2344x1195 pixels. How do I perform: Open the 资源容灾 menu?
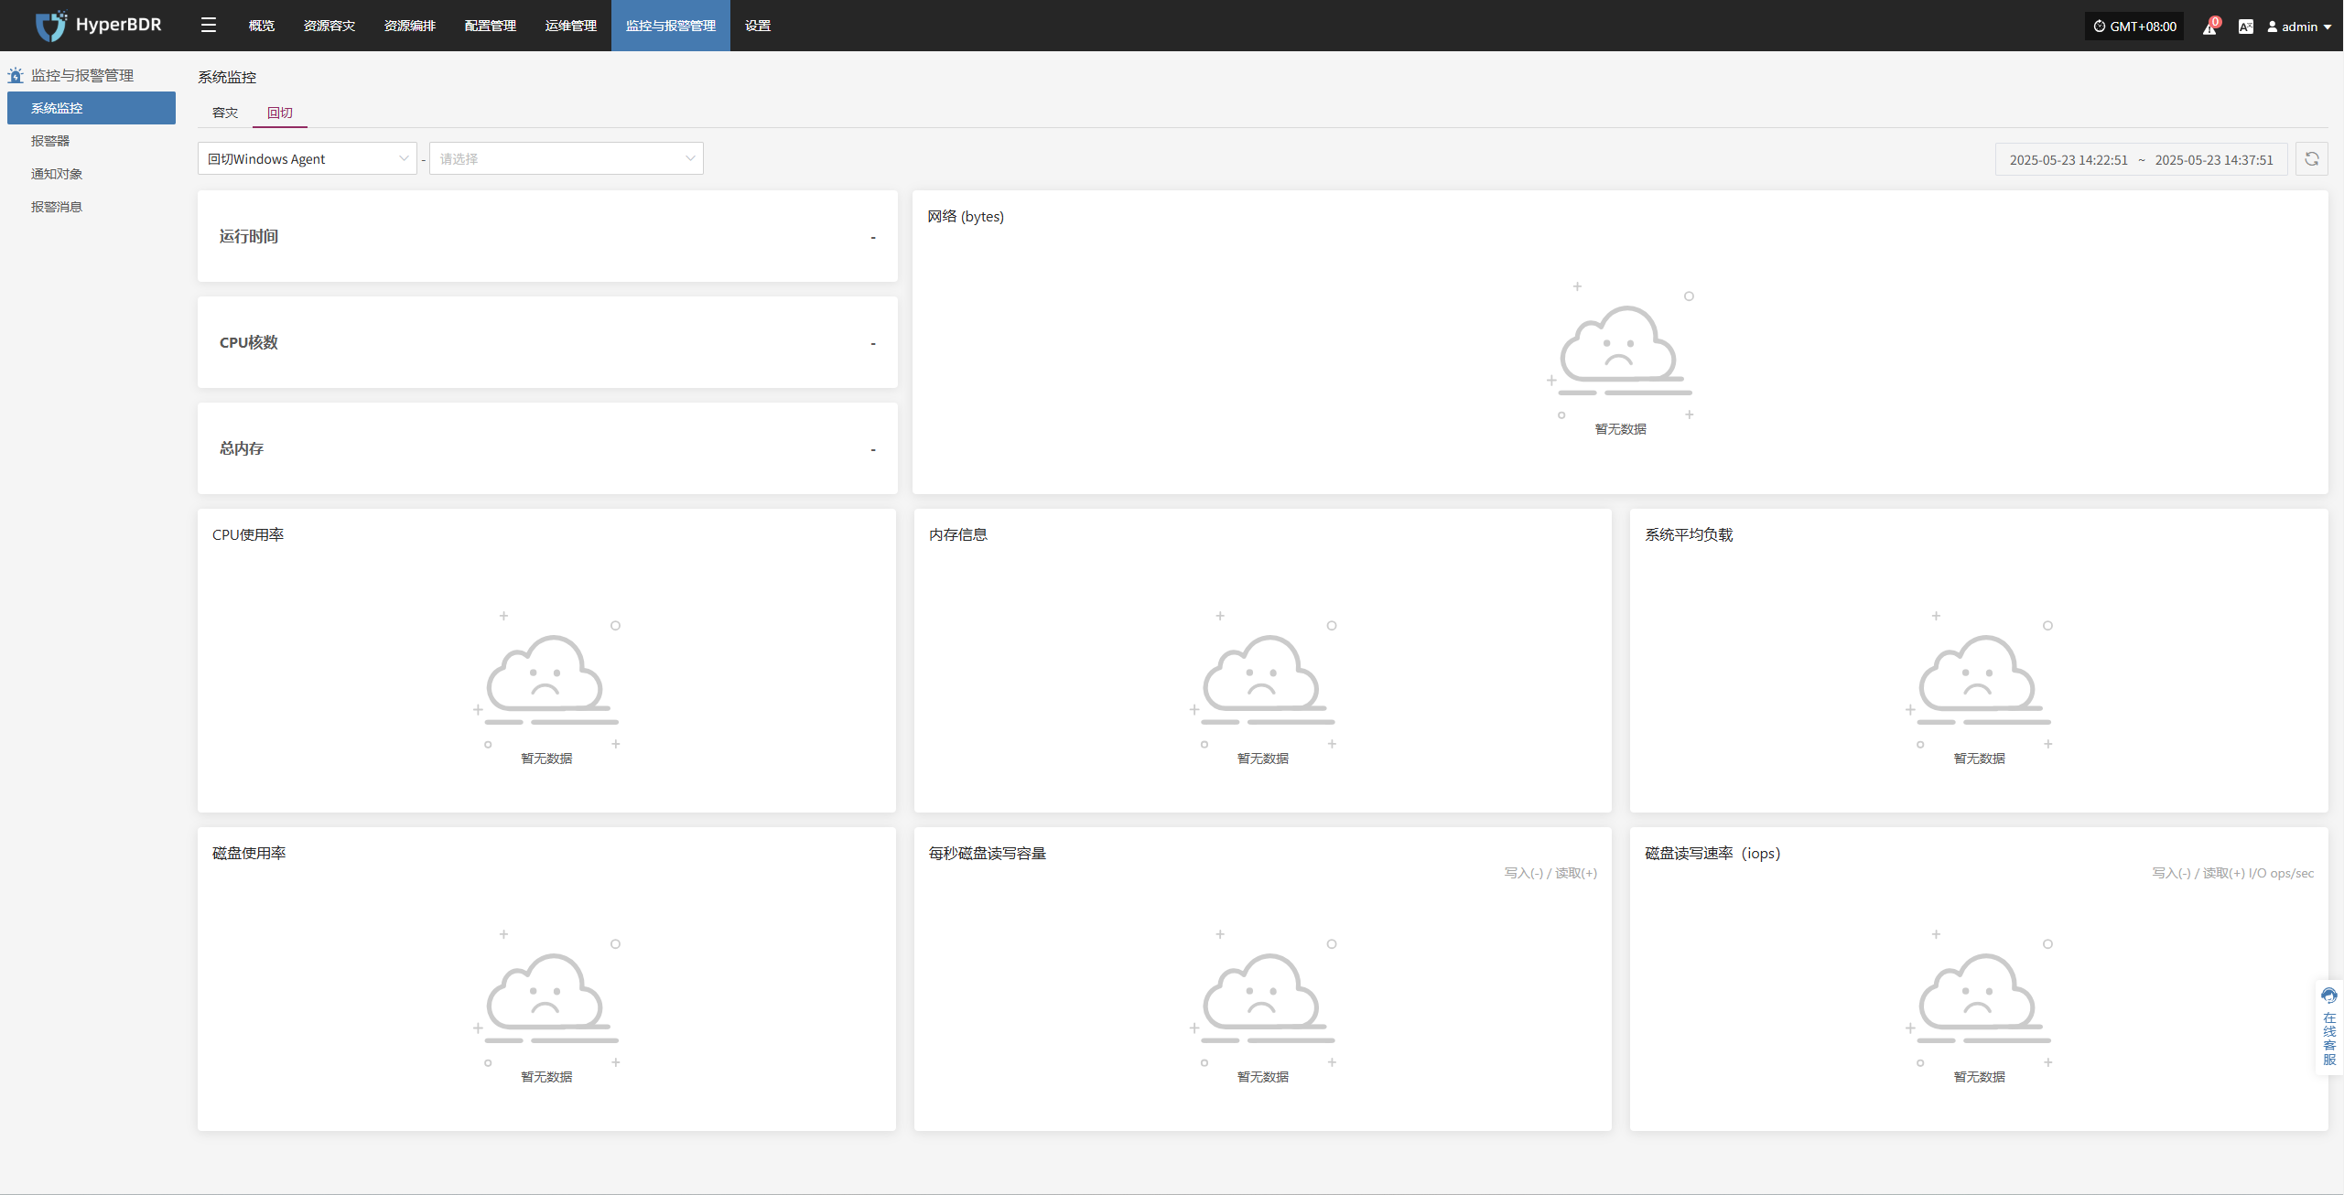click(329, 26)
